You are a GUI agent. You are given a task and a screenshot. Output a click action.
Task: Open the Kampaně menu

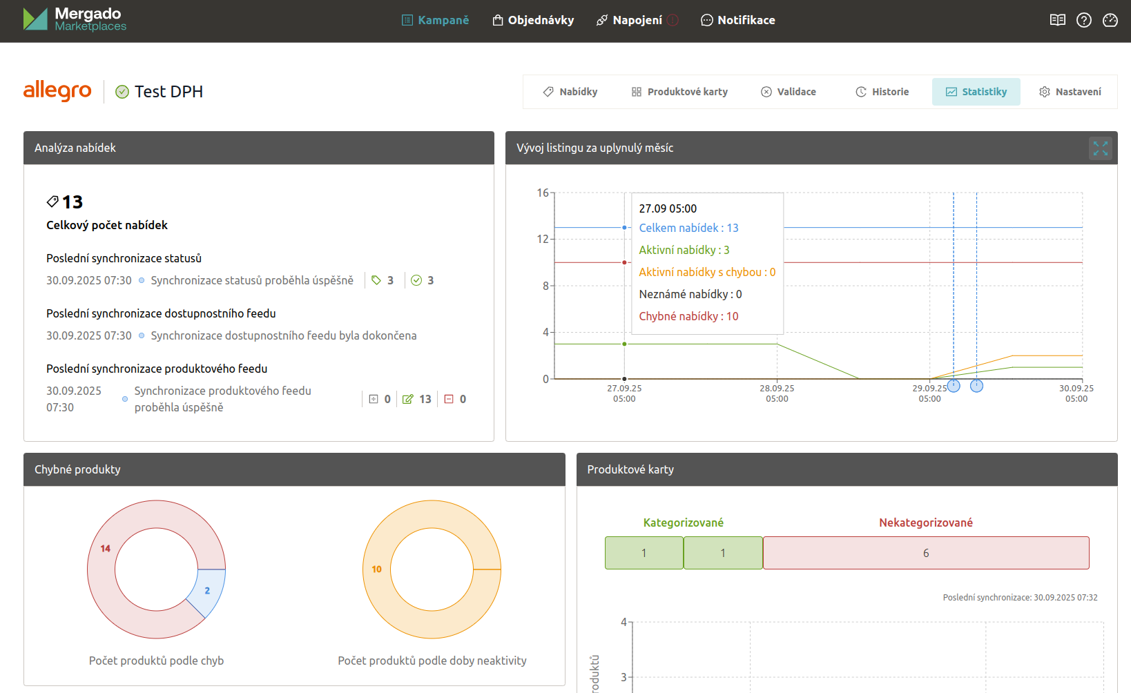pos(435,20)
